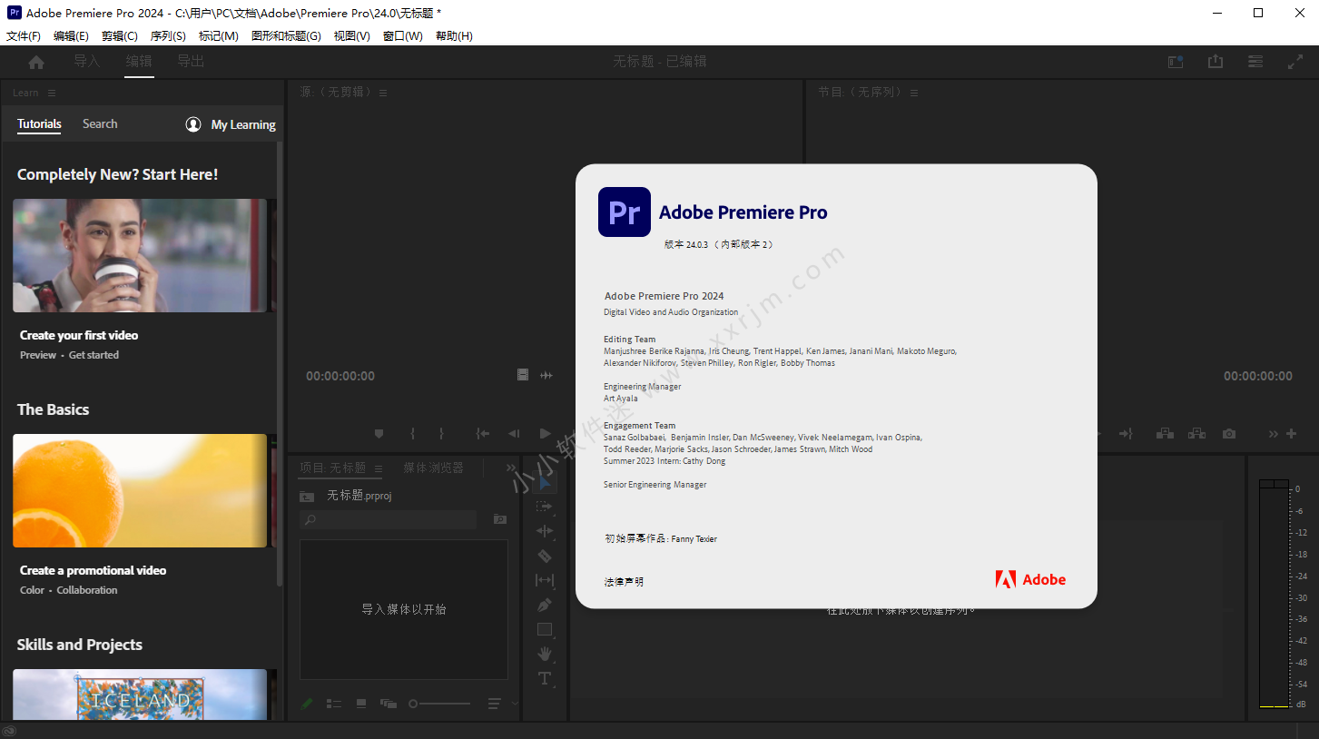Image resolution: width=1319 pixels, height=739 pixels.
Task: Switch Project panel to List view
Action: pyautogui.click(x=334, y=704)
